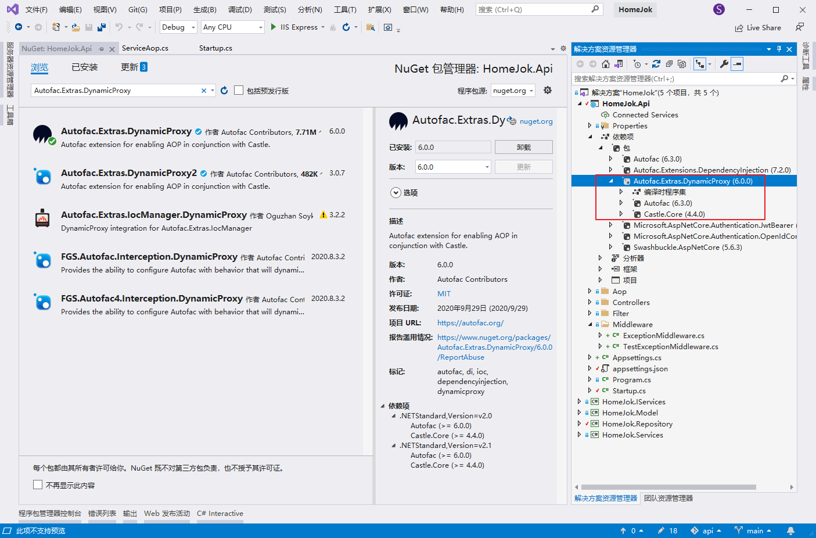Image resolution: width=816 pixels, height=538 pixels.
Task: Collapse the Autofac.Extras.DynamicProxy tree node
Action: [x=611, y=181]
